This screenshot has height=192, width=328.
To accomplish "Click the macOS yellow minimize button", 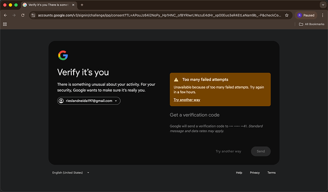I will coord(10,5).
